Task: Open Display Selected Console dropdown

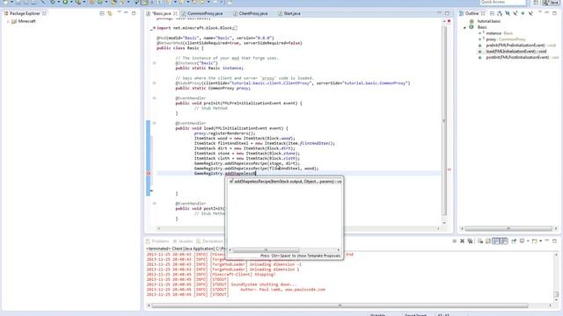Action: click(x=528, y=241)
